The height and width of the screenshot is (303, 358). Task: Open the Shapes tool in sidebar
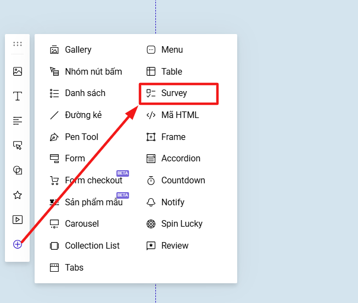18,170
